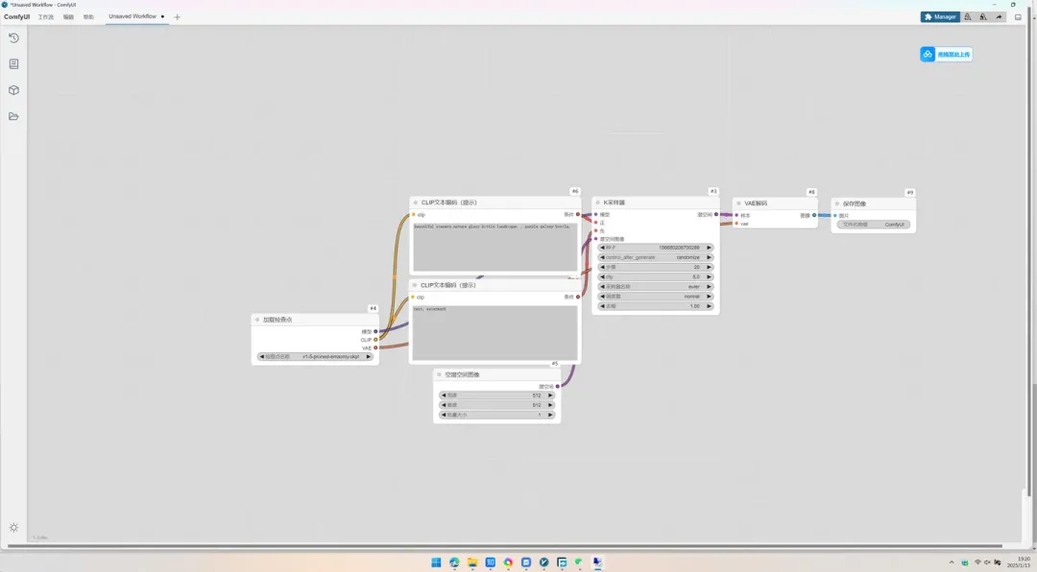Increase the steps value with right arrow

709,267
